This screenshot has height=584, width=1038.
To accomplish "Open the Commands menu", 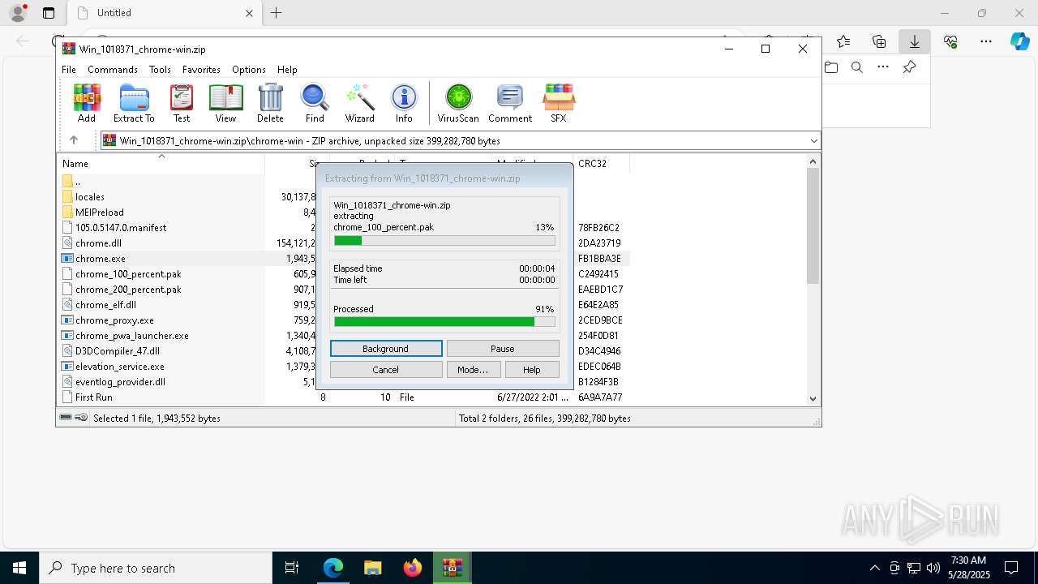I will click(113, 70).
